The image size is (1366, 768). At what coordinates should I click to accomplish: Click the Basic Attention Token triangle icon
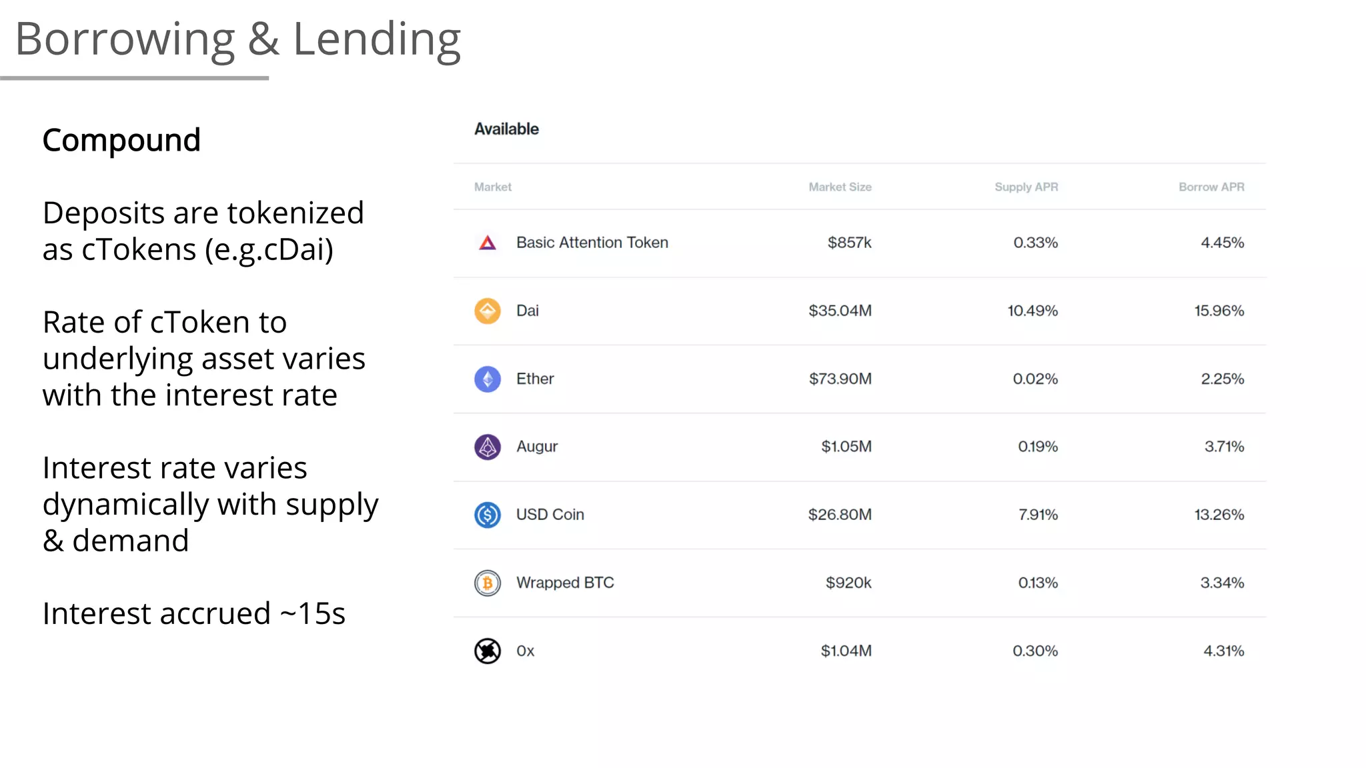[488, 243]
